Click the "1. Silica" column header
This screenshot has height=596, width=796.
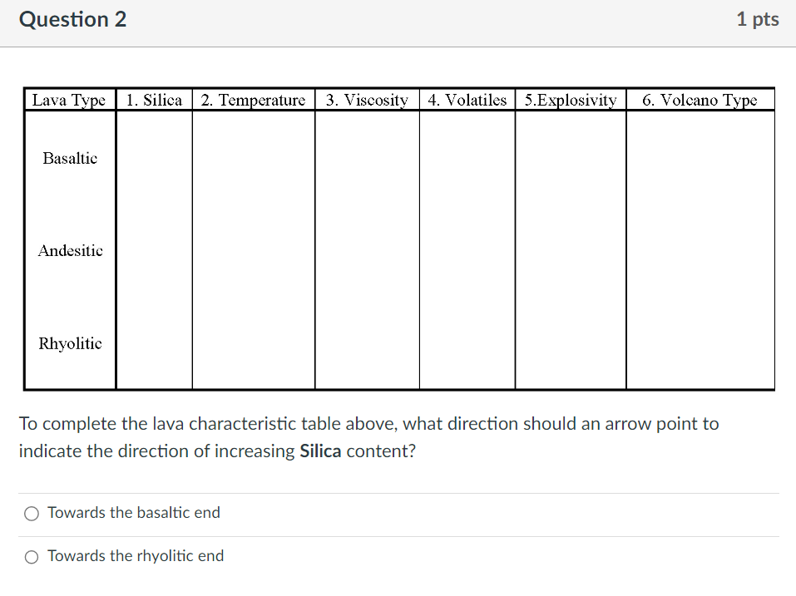pos(154,100)
